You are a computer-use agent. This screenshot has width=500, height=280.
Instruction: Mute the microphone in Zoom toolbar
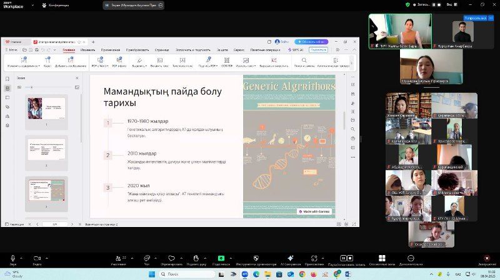pos(12,258)
